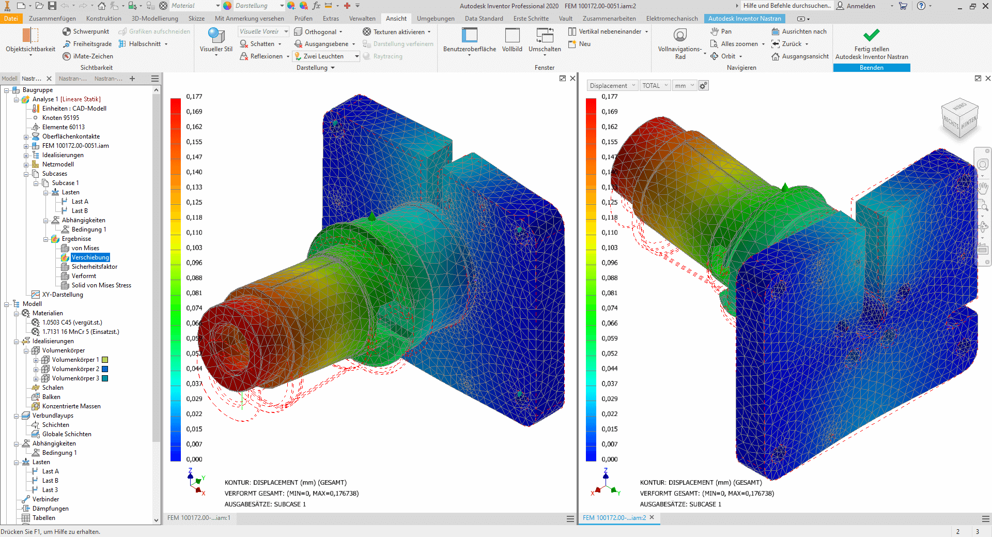Click Zurück navigation icon

pyautogui.click(x=776, y=44)
